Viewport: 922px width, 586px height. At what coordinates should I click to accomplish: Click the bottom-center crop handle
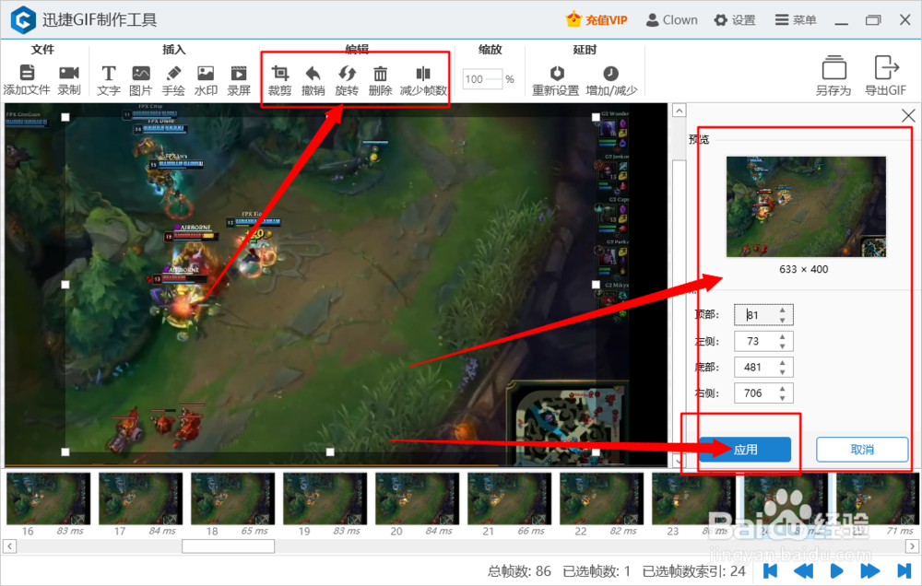click(x=330, y=452)
